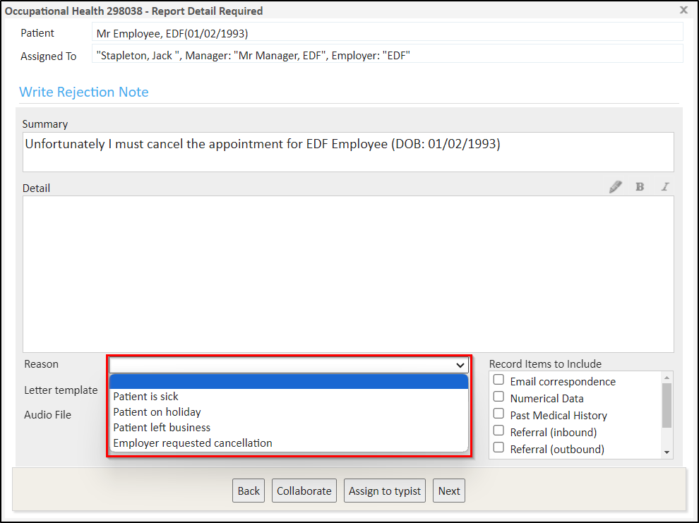Close the Report Detail Required dialog
The image size is (699, 523).
[x=683, y=10]
